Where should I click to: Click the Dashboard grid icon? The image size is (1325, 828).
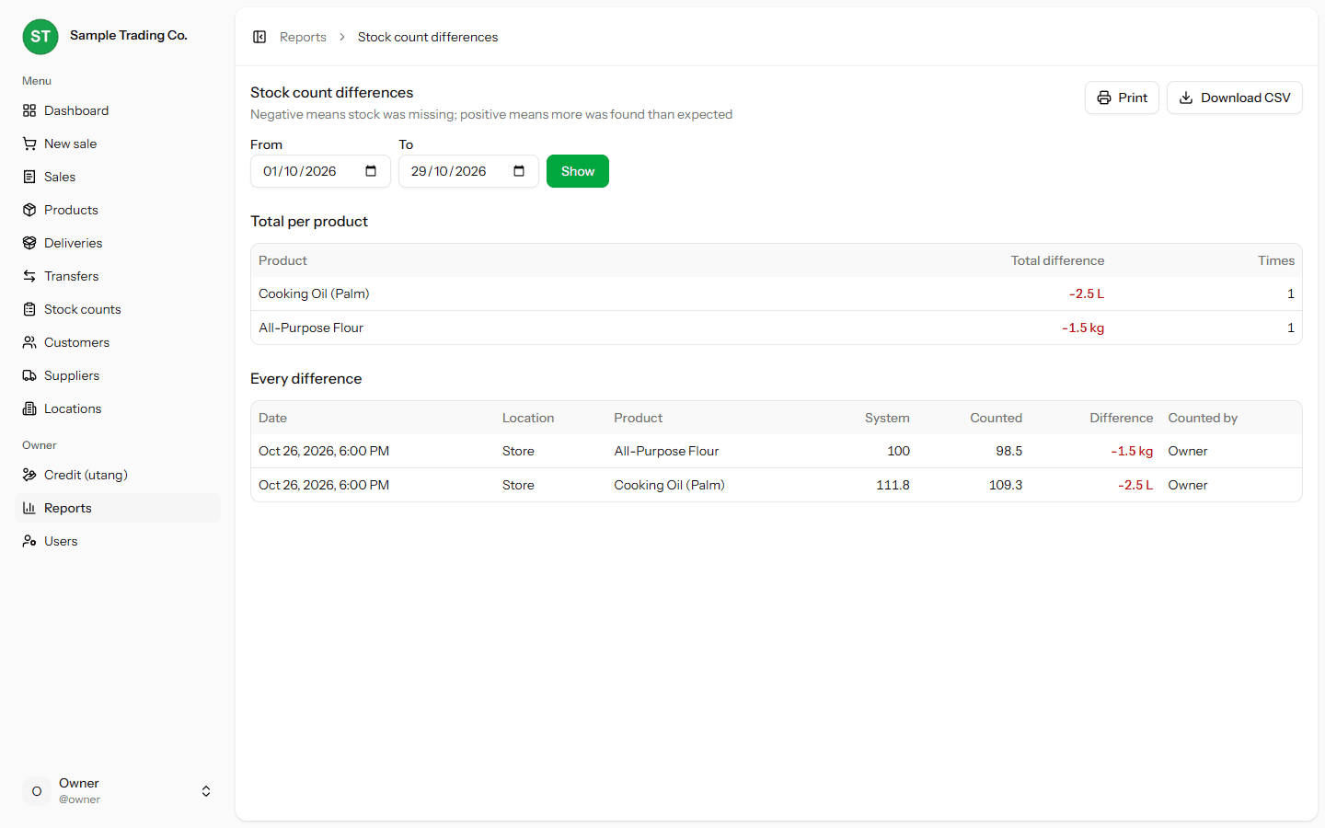29,110
